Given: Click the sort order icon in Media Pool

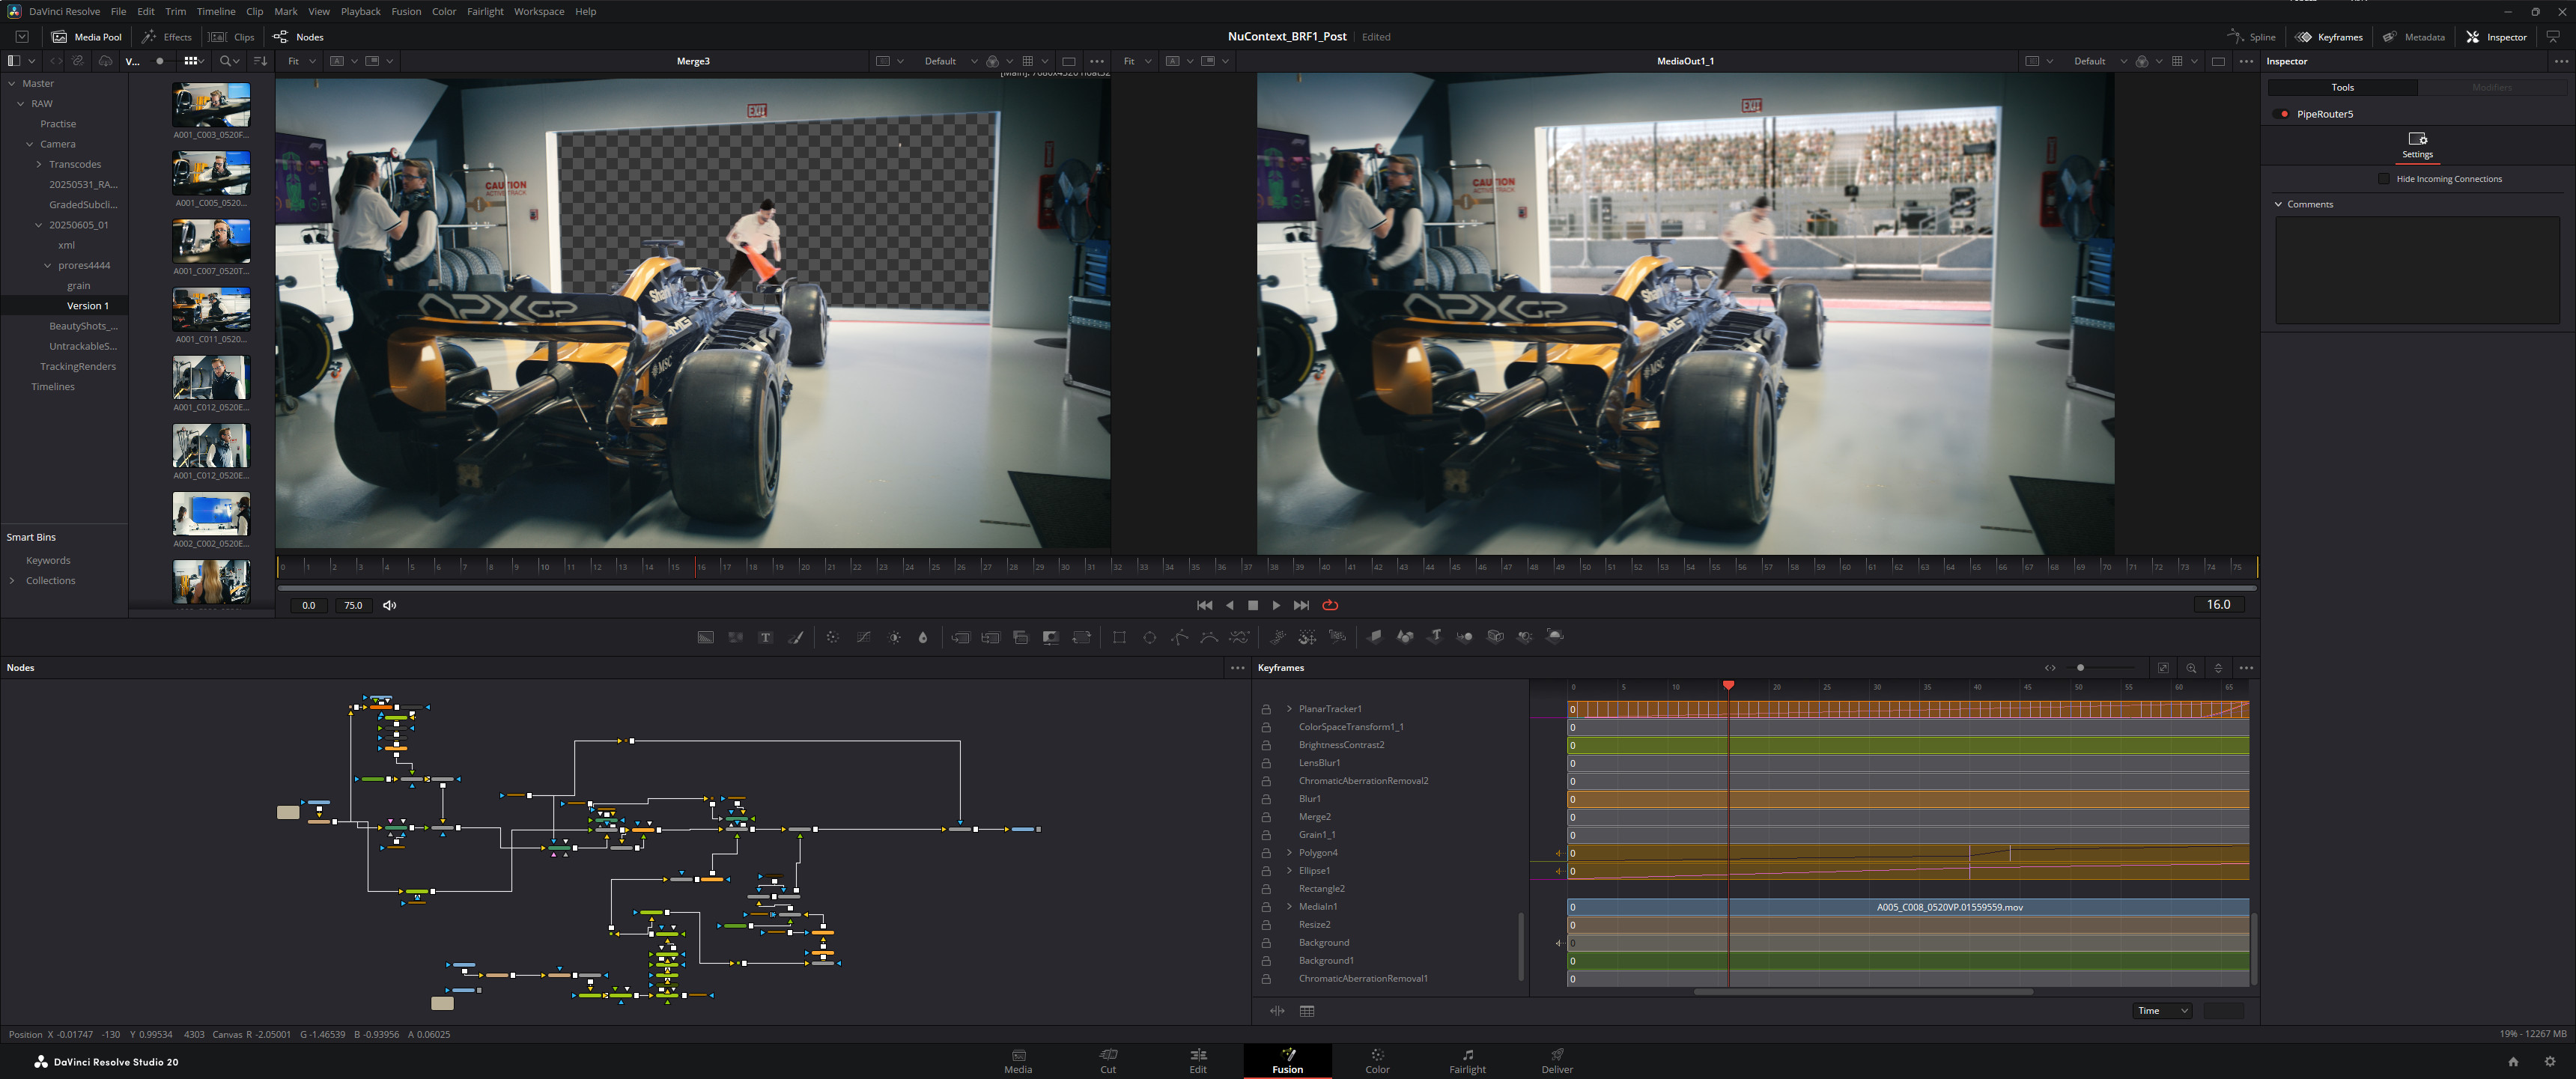Looking at the screenshot, I should (x=260, y=61).
